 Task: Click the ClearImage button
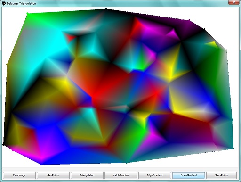(x=19, y=175)
